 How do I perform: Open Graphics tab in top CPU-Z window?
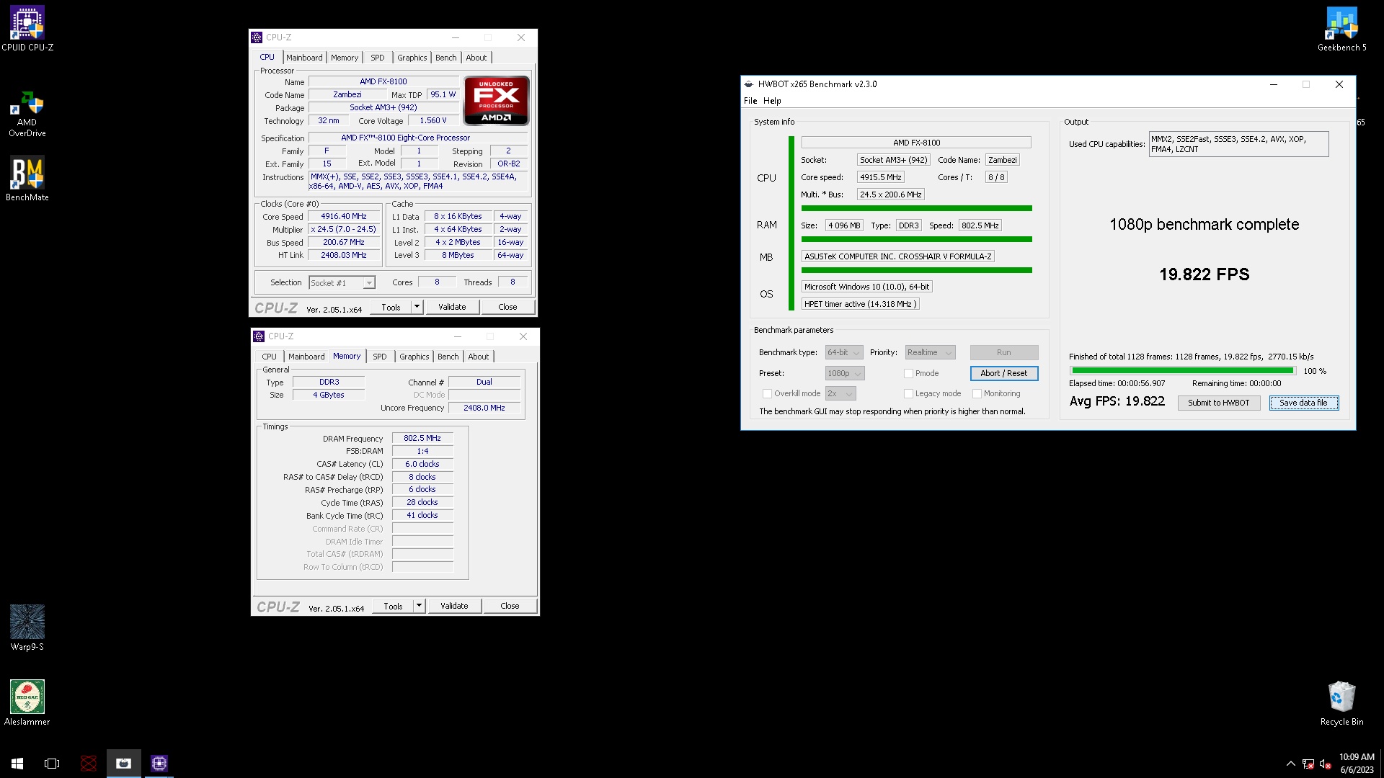(x=412, y=58)
